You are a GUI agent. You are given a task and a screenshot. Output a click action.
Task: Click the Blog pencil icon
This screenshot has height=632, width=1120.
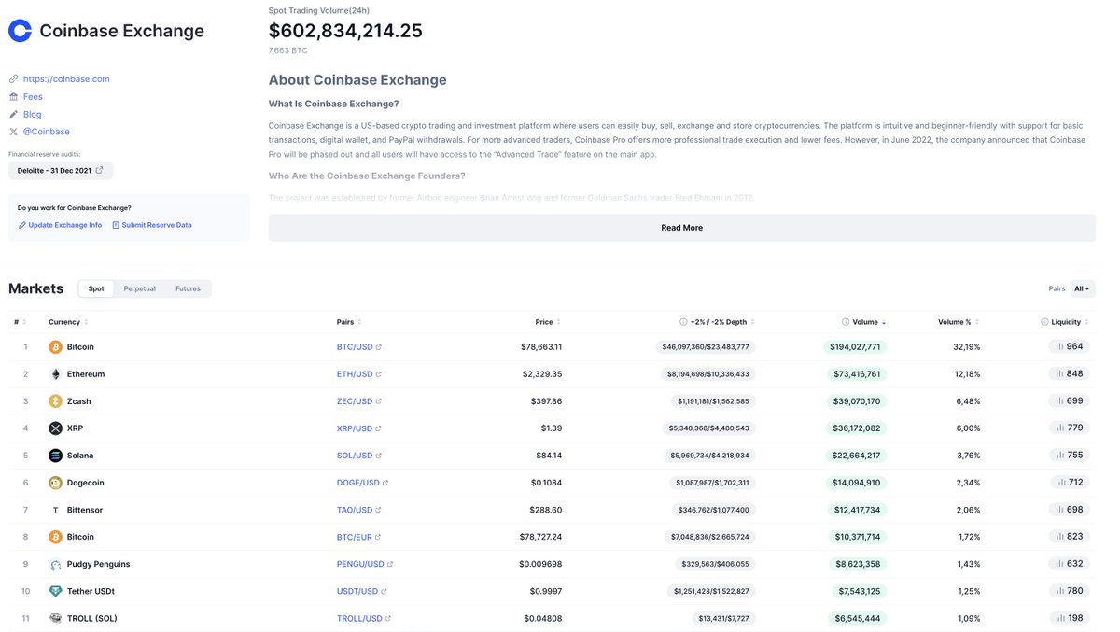tap(13, 114)
